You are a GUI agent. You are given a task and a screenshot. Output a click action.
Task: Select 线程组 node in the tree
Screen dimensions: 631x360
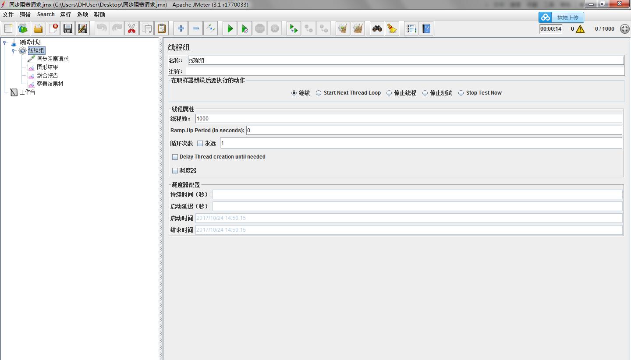point(36,51)
